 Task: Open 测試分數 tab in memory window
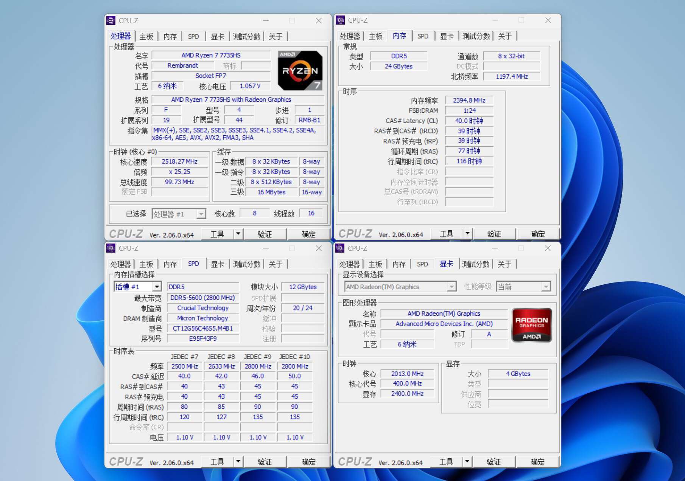(476, 36)
